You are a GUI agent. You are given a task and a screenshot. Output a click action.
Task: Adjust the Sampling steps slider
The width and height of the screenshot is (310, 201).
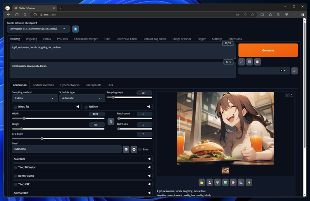(x=129, y=97)
